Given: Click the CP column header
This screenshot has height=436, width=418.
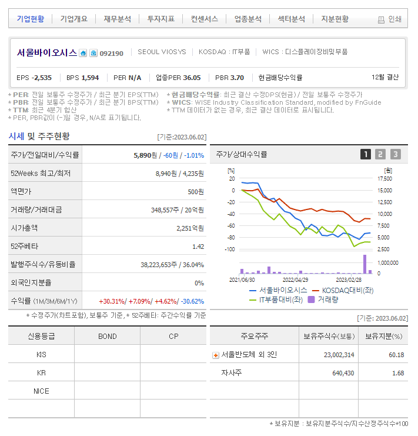Looking at the screenshot, I should (173, 337).
